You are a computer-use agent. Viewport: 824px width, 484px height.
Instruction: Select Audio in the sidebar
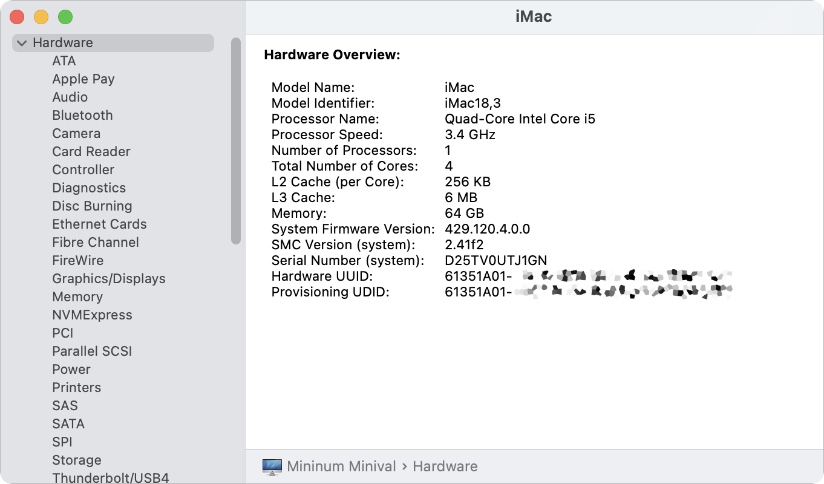(70, 97)
